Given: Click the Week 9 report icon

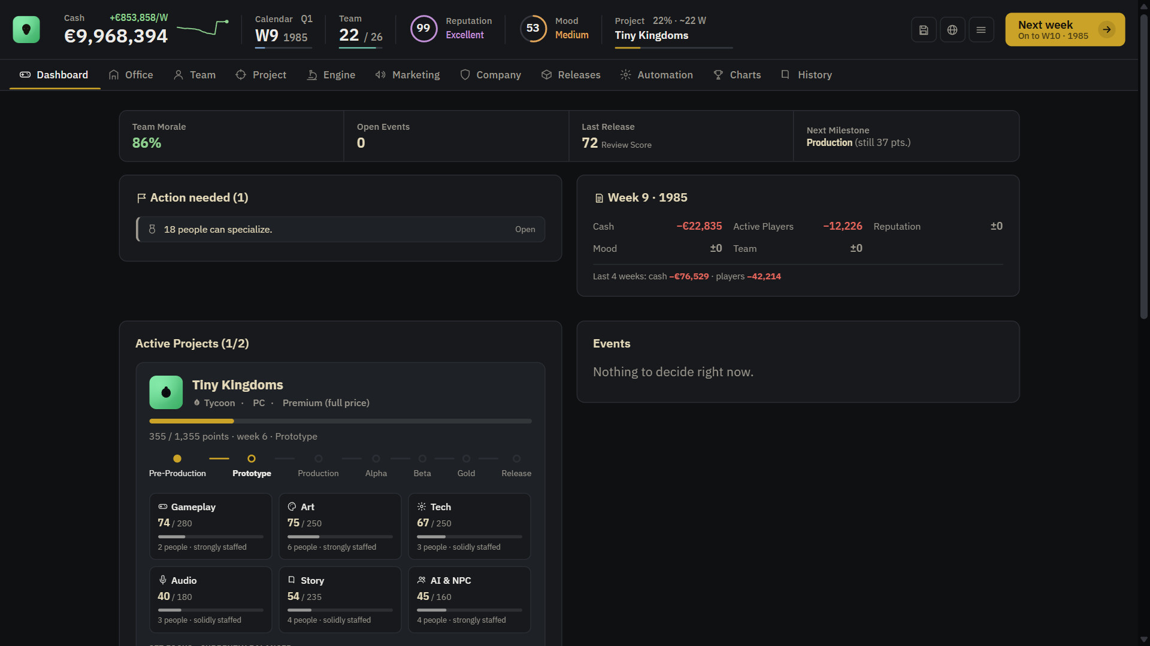Looking at the screenshot, I should pyautogui.click(x=599, y=198).
